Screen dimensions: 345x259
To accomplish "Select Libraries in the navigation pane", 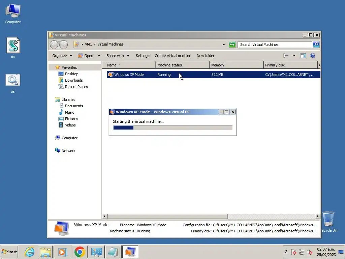I will point(68,99).
